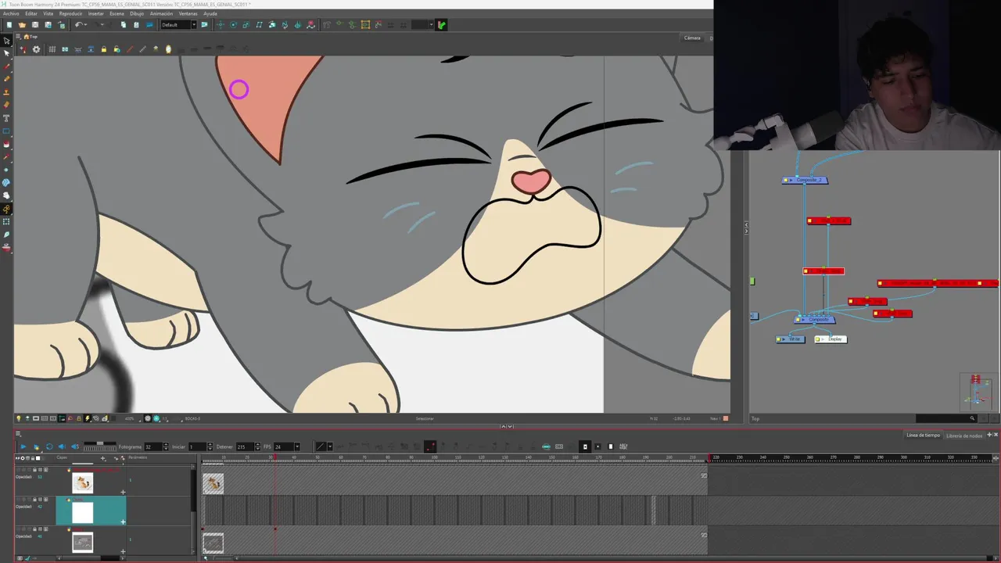Open the ease line type dropdown arrow
Screen dimensions: 1001x563
[329, 446]
